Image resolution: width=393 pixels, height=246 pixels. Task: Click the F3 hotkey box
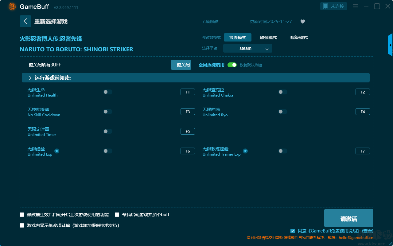(x=188, y=112)
